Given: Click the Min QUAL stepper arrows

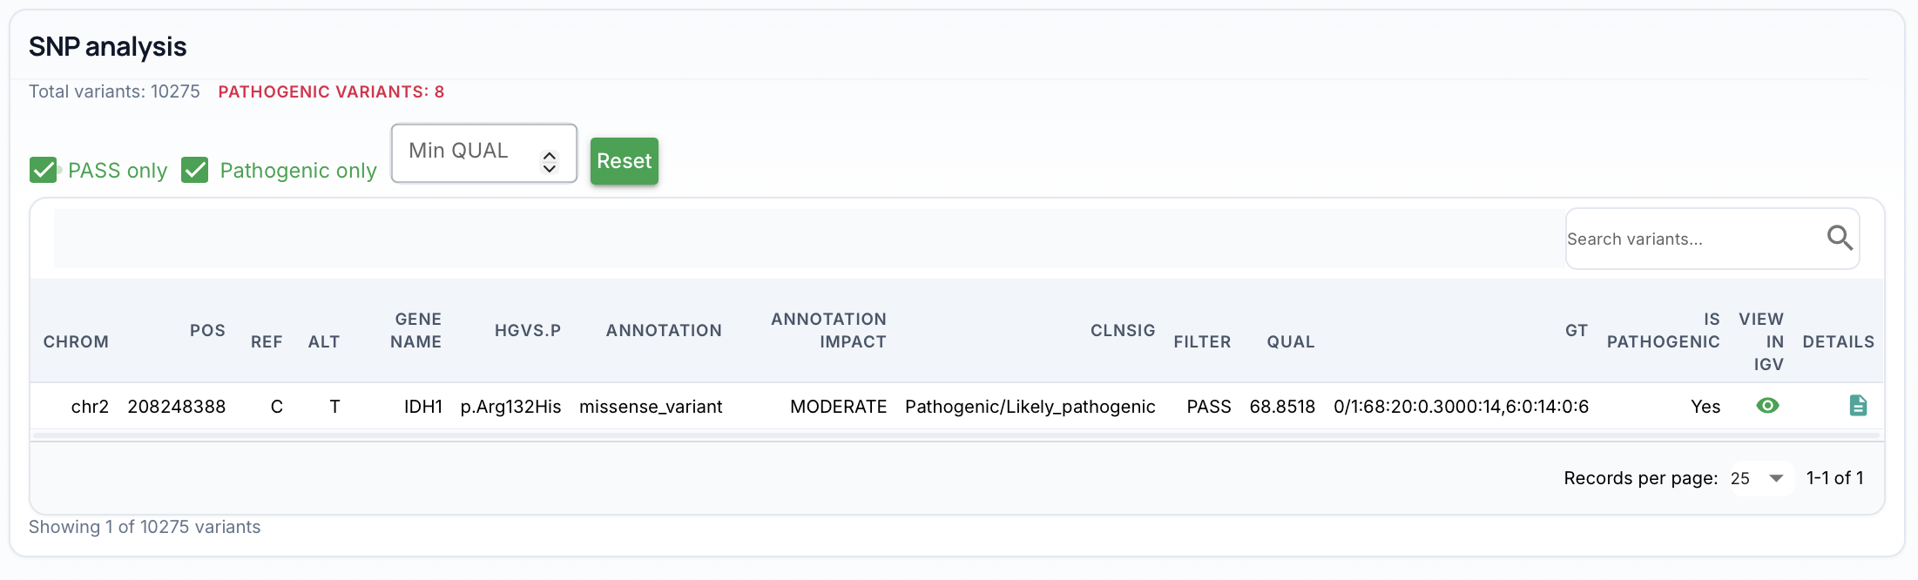Looking at the screenshot, I should pos(549,161).
